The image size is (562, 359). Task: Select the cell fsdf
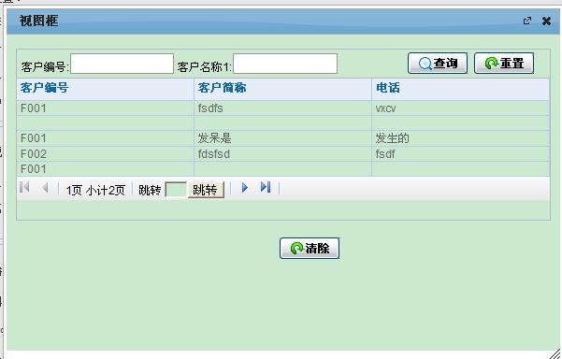coord(461,154)
